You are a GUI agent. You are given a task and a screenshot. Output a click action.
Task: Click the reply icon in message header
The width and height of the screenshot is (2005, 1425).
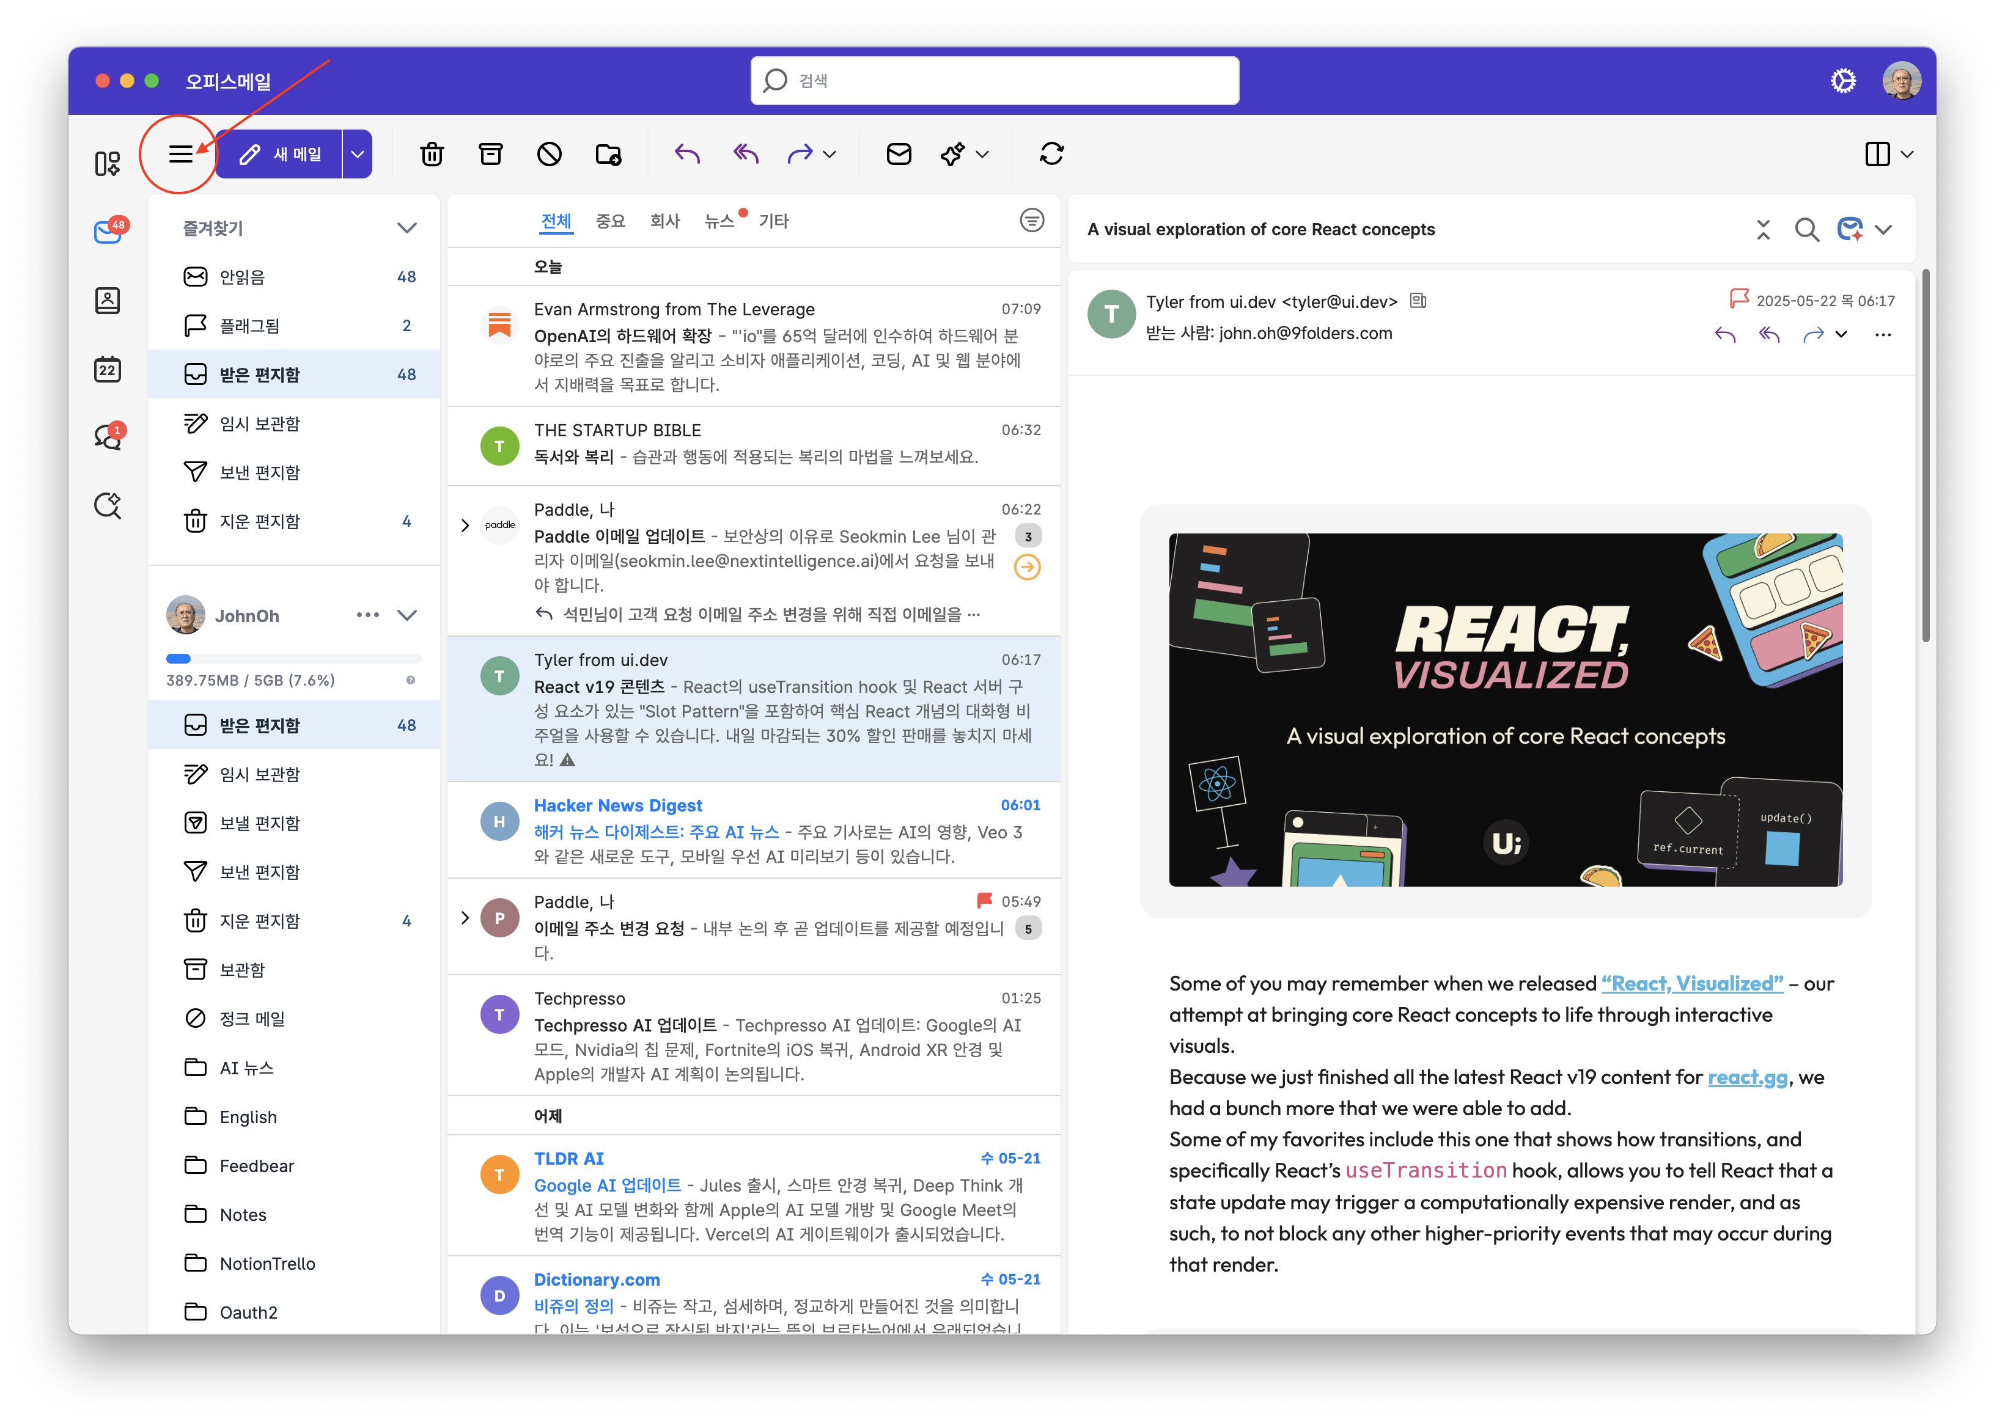click(x=1725, y=334)
